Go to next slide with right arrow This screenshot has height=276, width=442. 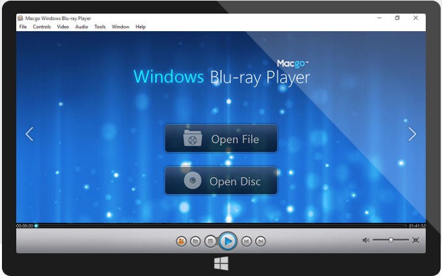[412, 134]
